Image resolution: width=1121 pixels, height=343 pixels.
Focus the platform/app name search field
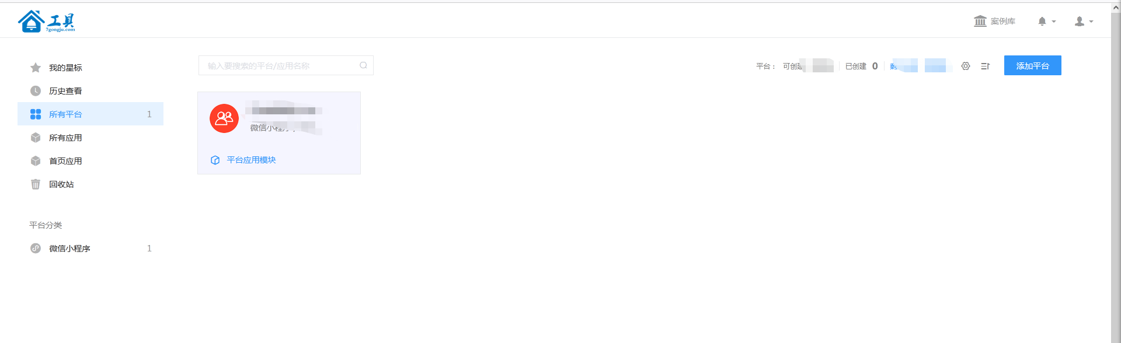pyautogui.click(x=286, y=65)
